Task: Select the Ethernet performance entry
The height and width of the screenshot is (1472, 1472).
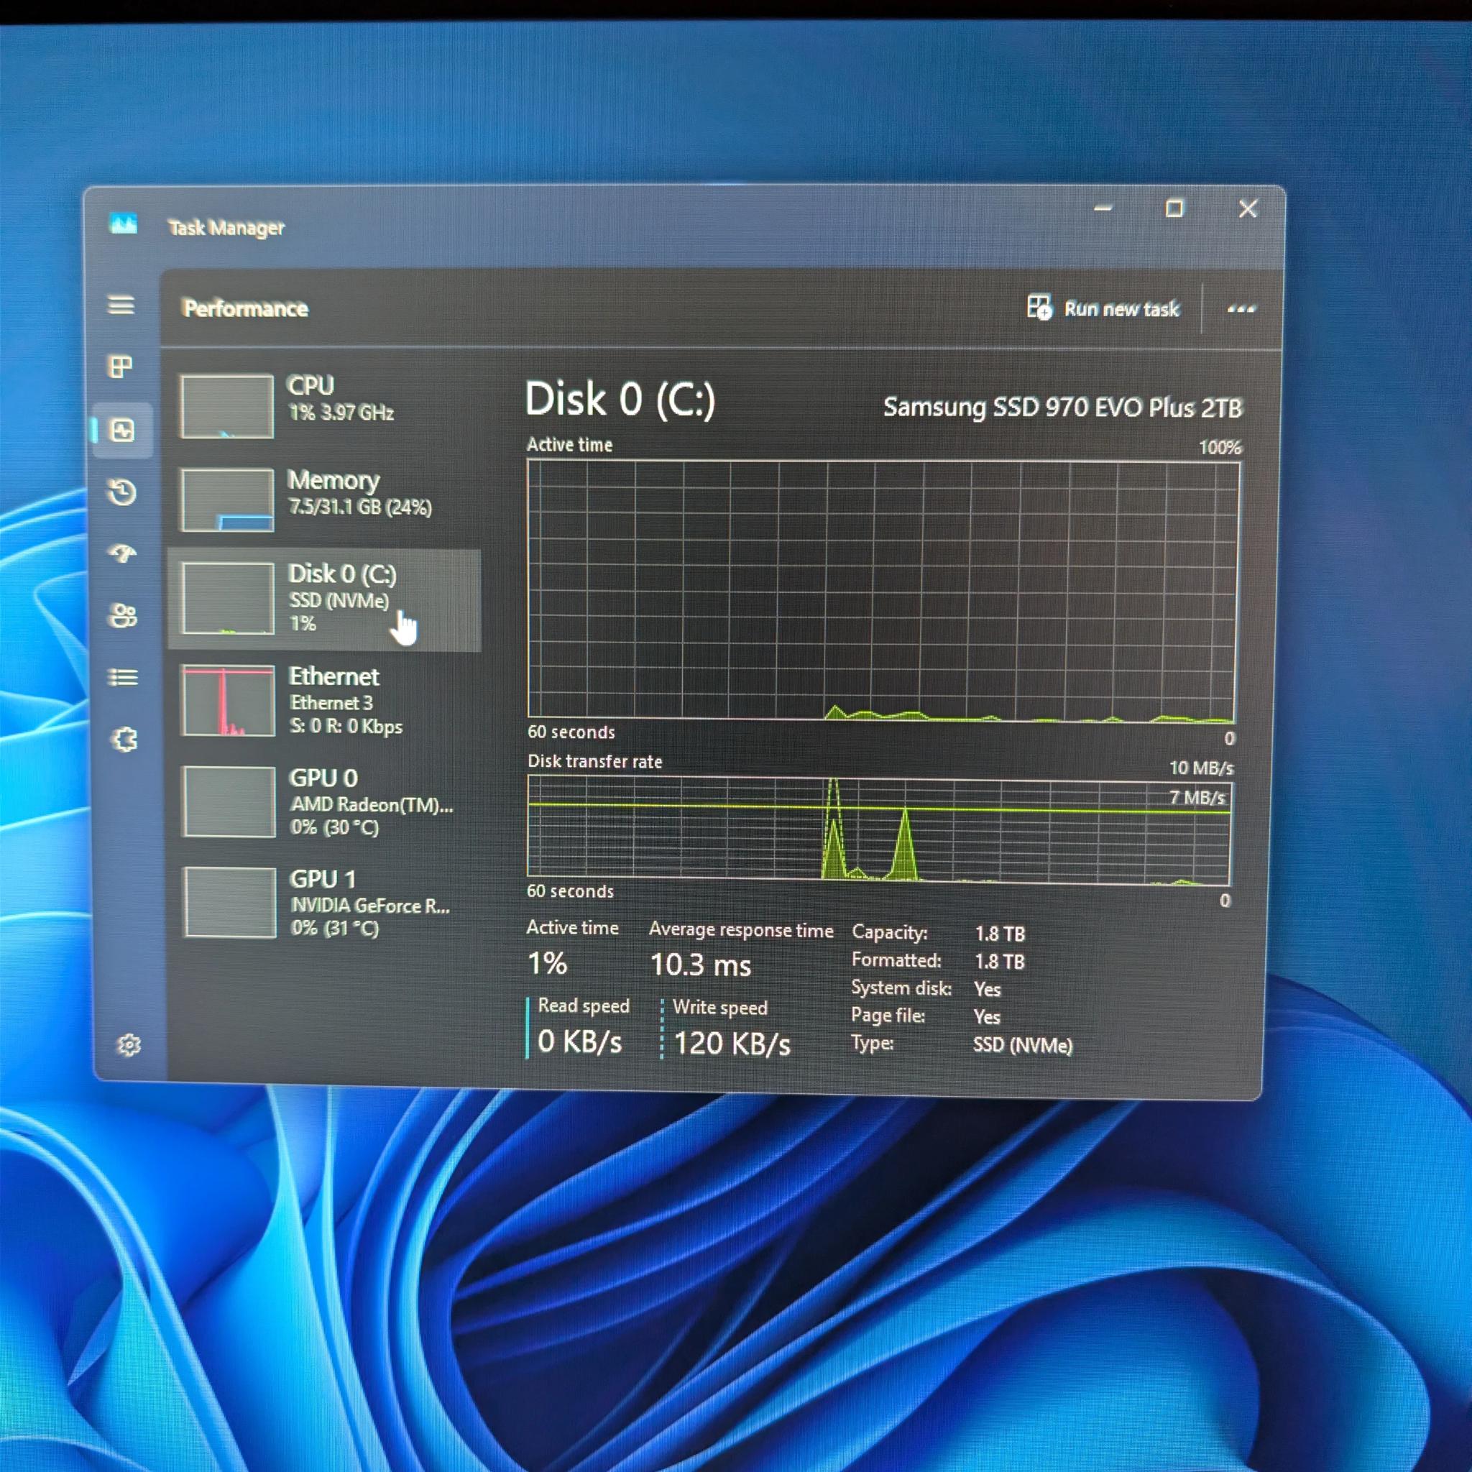Action: tap(326, 700)
